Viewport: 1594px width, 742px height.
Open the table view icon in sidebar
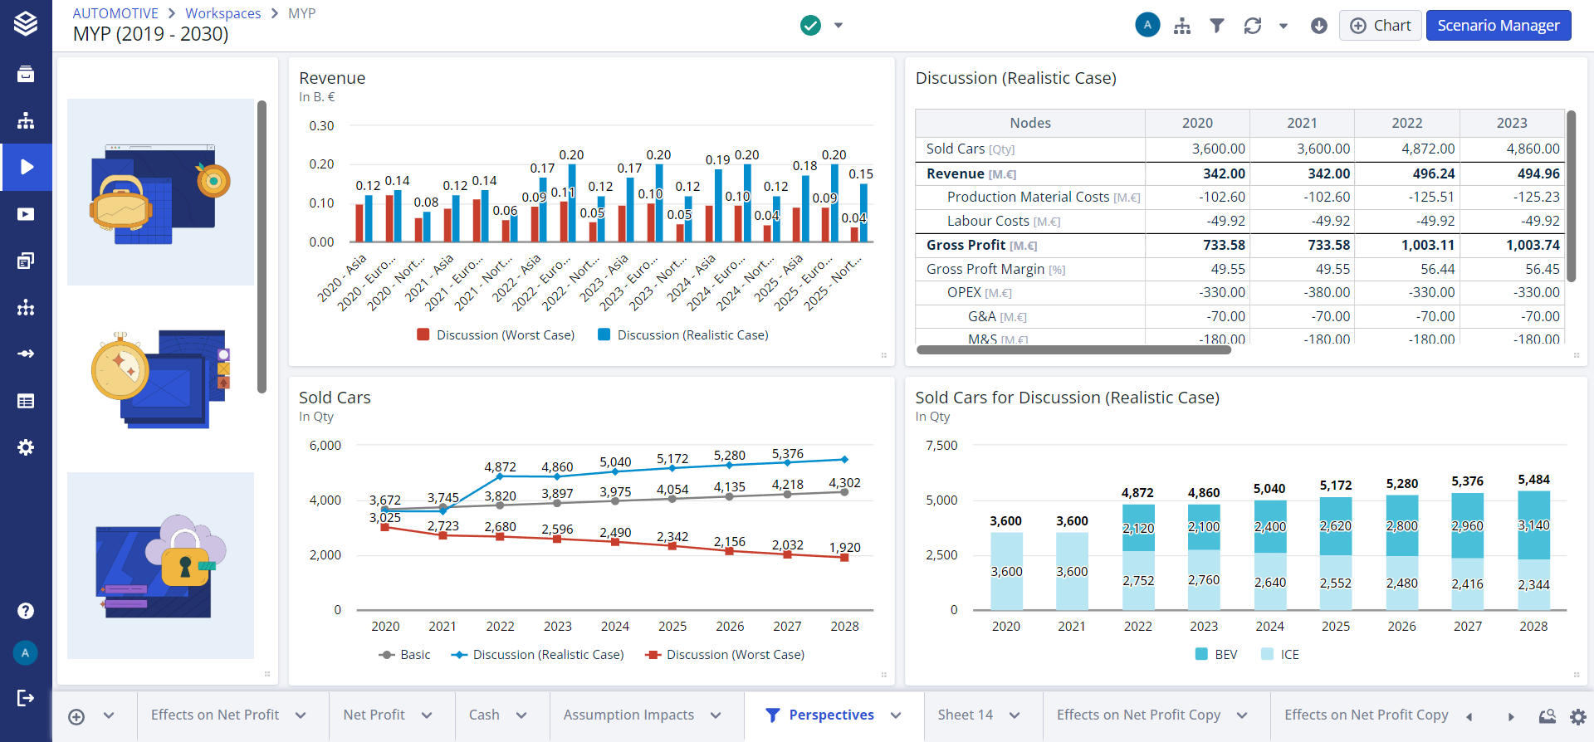26,401
